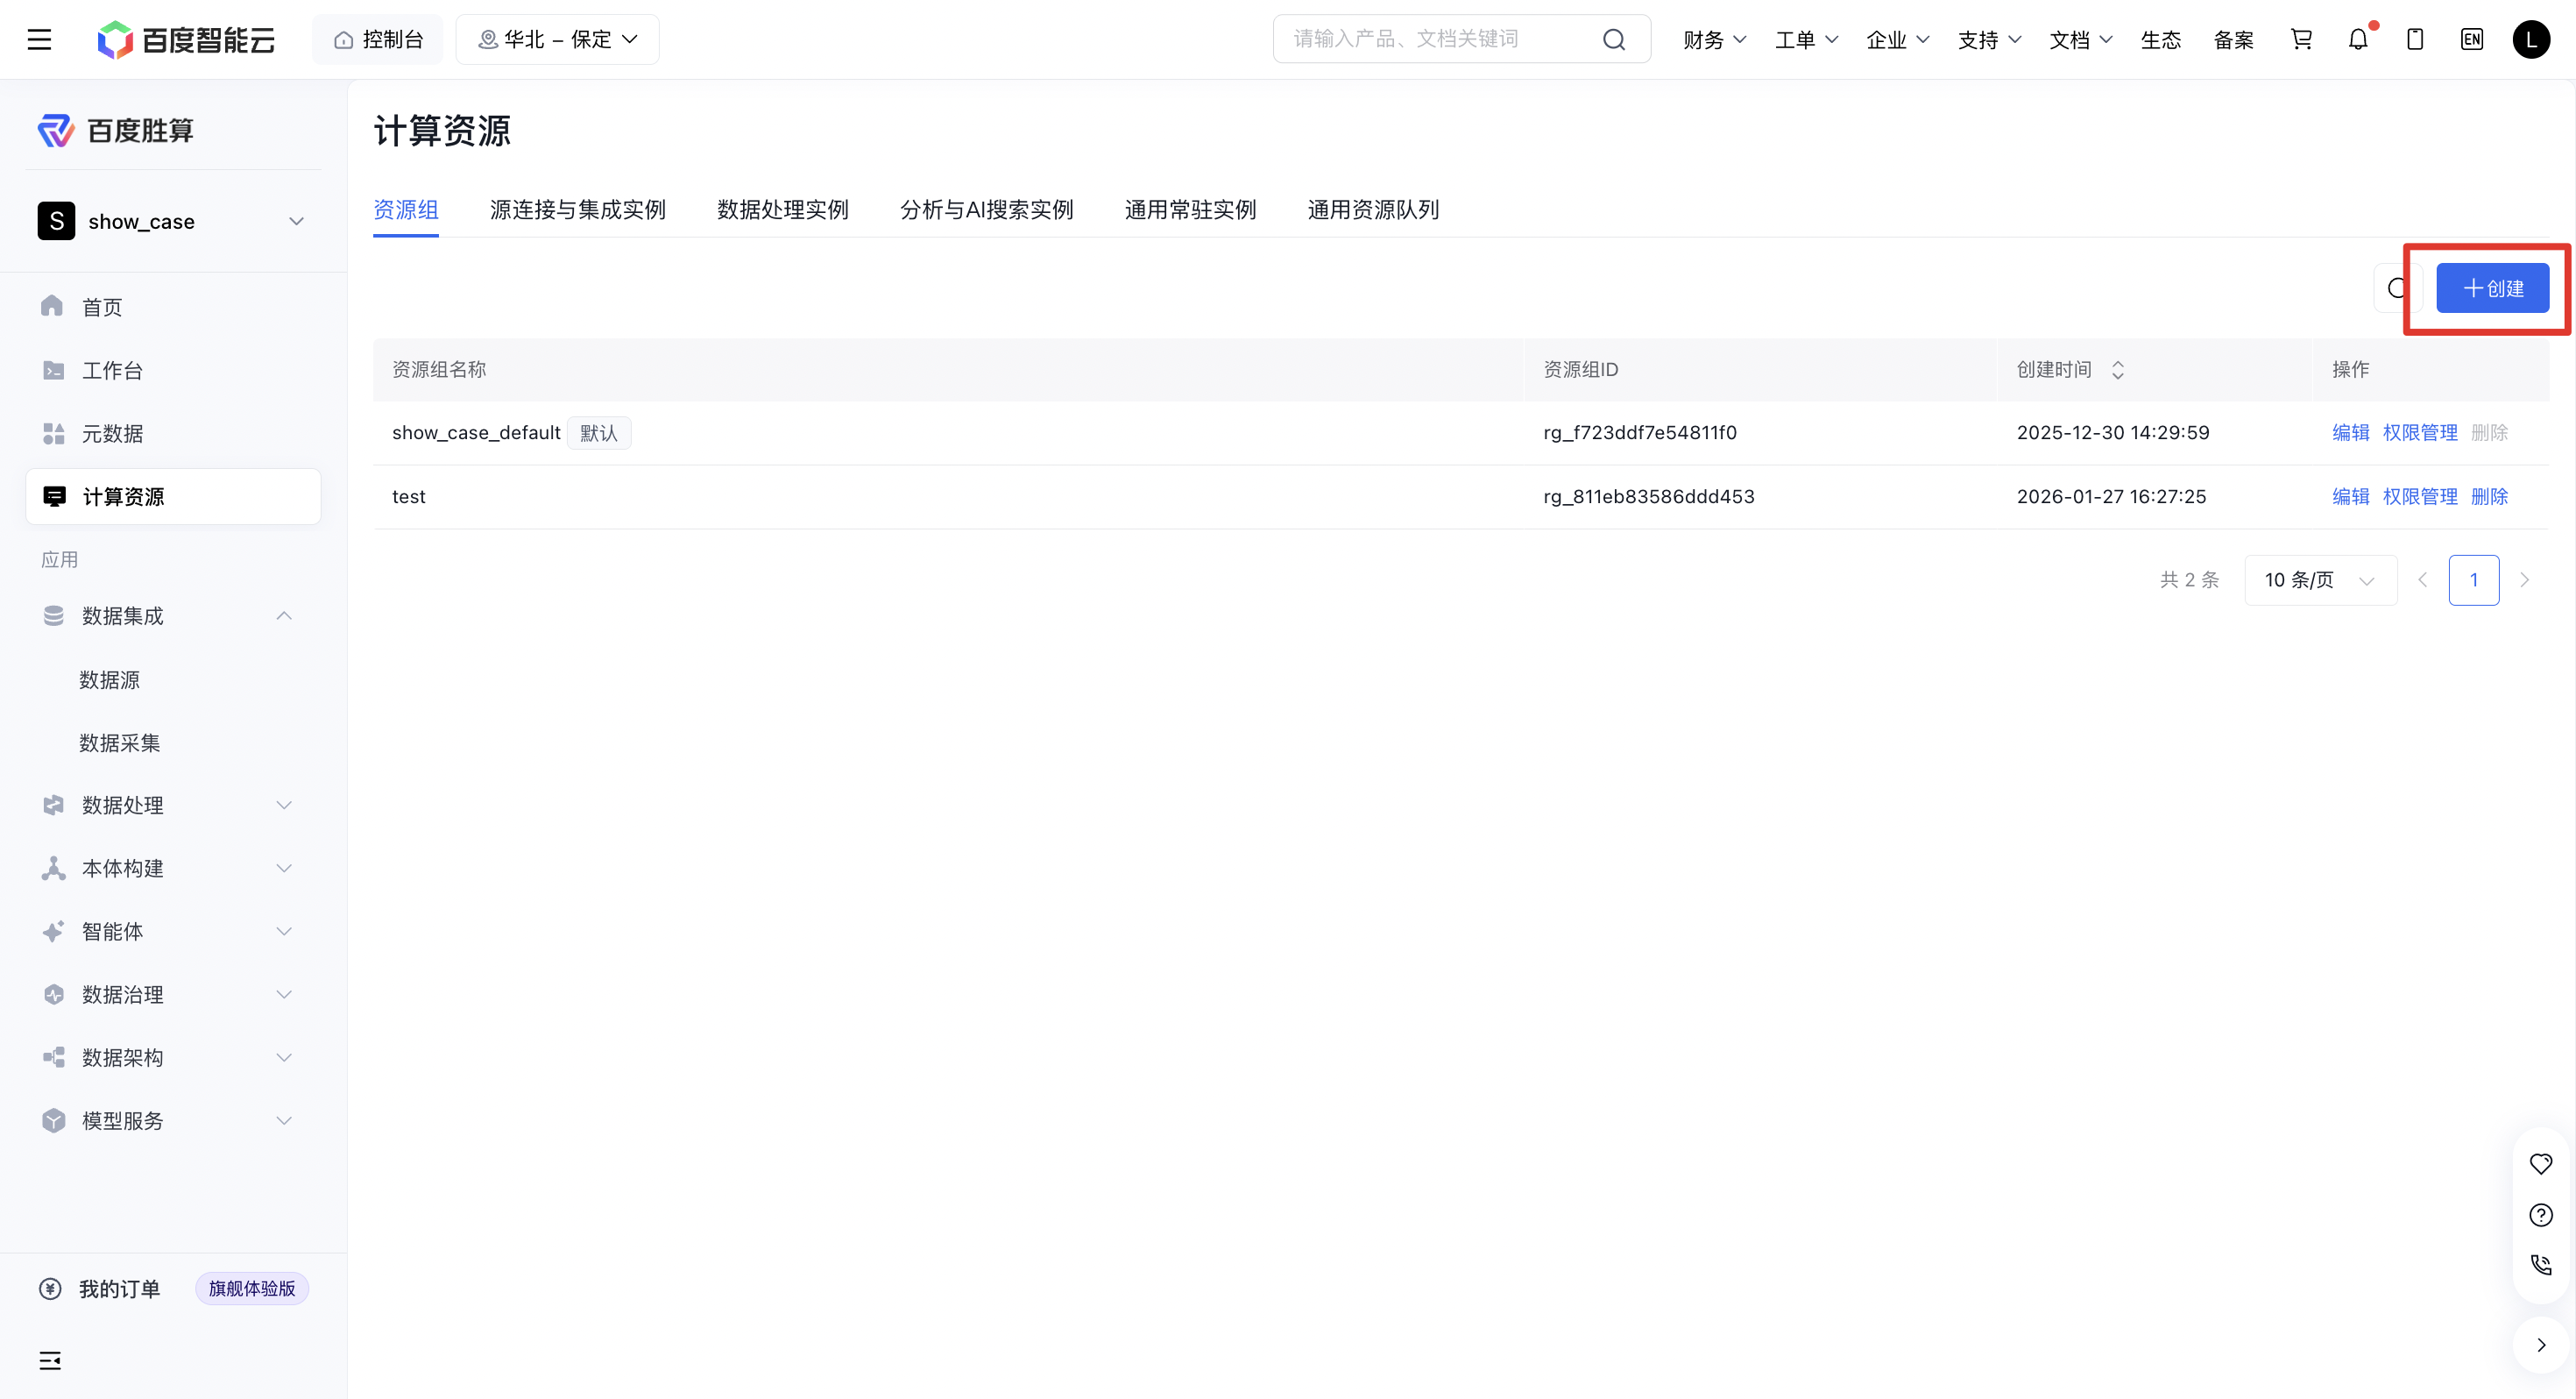This screenshot has height=1399, width=2576.
Task: Select page 1 in pagination
Action: coord(2474,579)
